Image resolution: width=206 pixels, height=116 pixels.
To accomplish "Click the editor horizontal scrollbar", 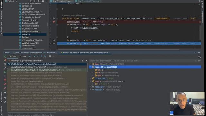I will click(x=119, y=50).
